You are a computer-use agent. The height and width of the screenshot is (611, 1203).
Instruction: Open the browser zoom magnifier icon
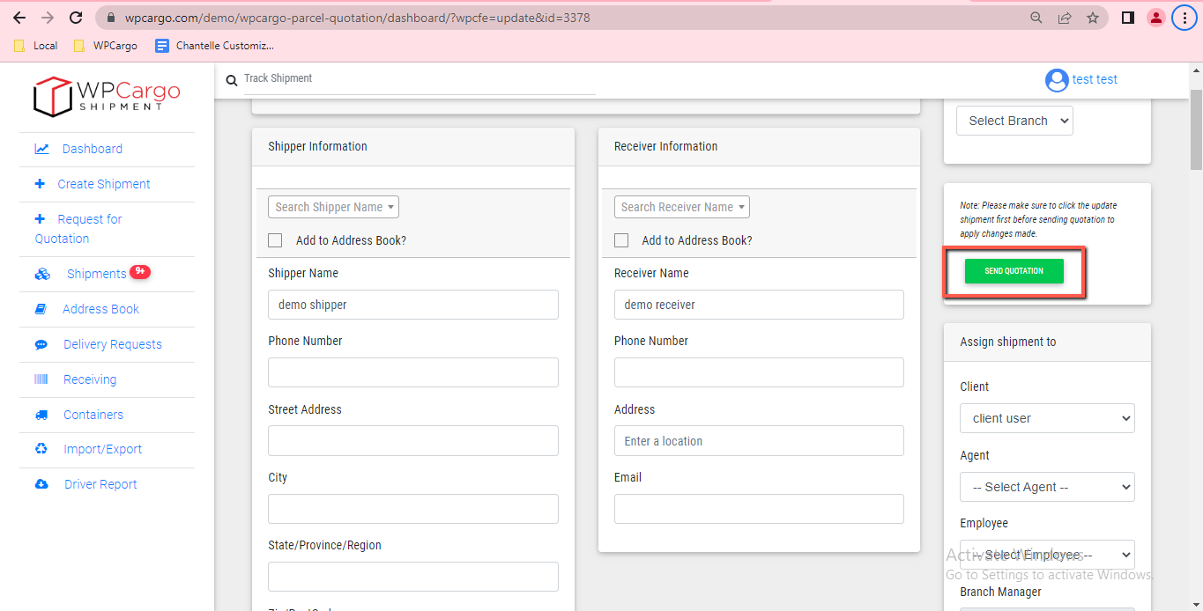click(x=1036, y=18)
